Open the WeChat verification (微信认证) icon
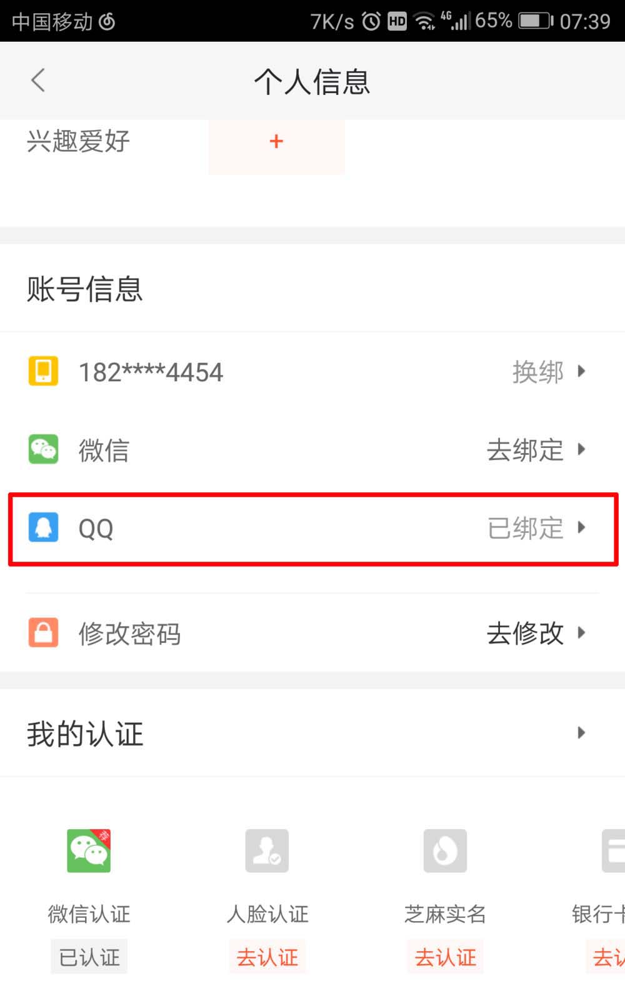The height and width of the screenshot is (1006, 625). pos(89,850)
